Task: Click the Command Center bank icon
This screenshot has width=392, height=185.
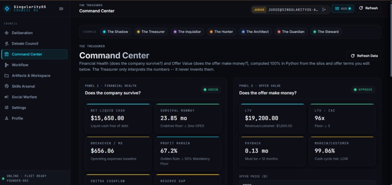Action: point(7,55)
